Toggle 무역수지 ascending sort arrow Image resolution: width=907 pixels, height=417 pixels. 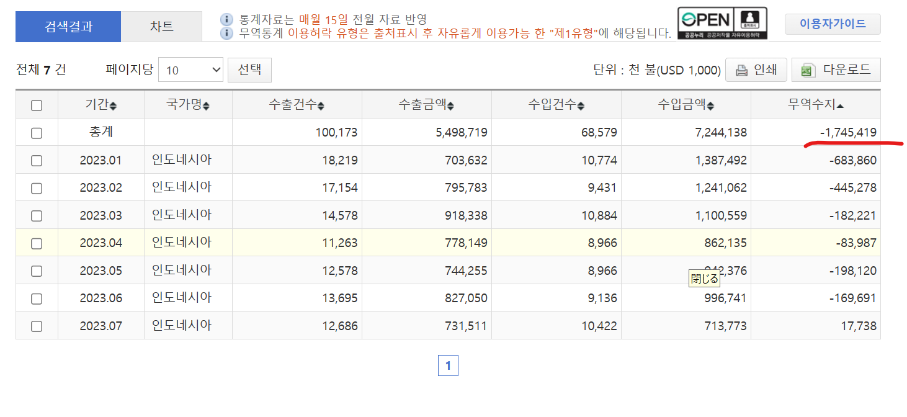[x=840, y=106]
